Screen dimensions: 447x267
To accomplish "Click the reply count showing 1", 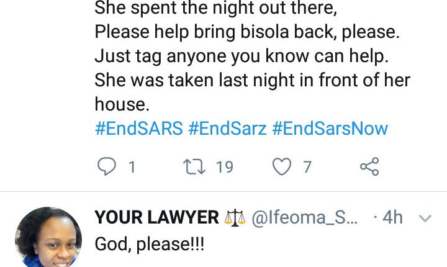I will point(131,166).
